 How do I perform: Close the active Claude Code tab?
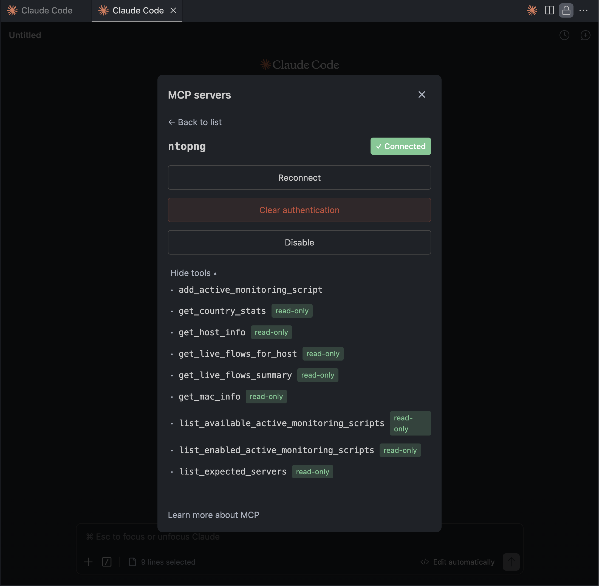click(173, 10)
